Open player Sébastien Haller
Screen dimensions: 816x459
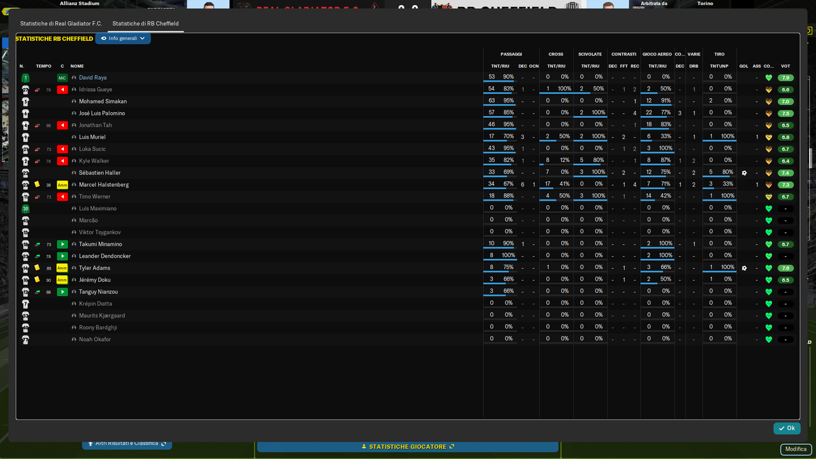[99, 173]
